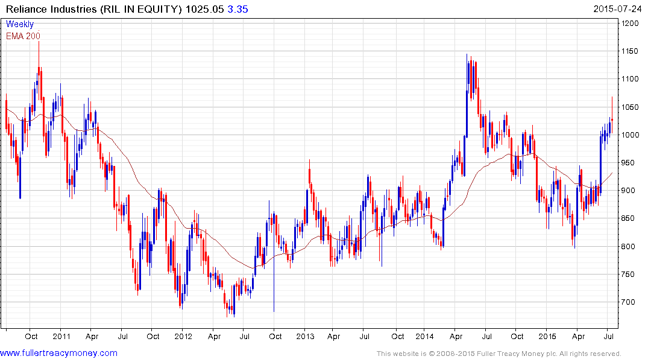This screenshot has width=648, height=362.
Task: Click the 2014 year label on time axis
Action: (x=425, y=336)
